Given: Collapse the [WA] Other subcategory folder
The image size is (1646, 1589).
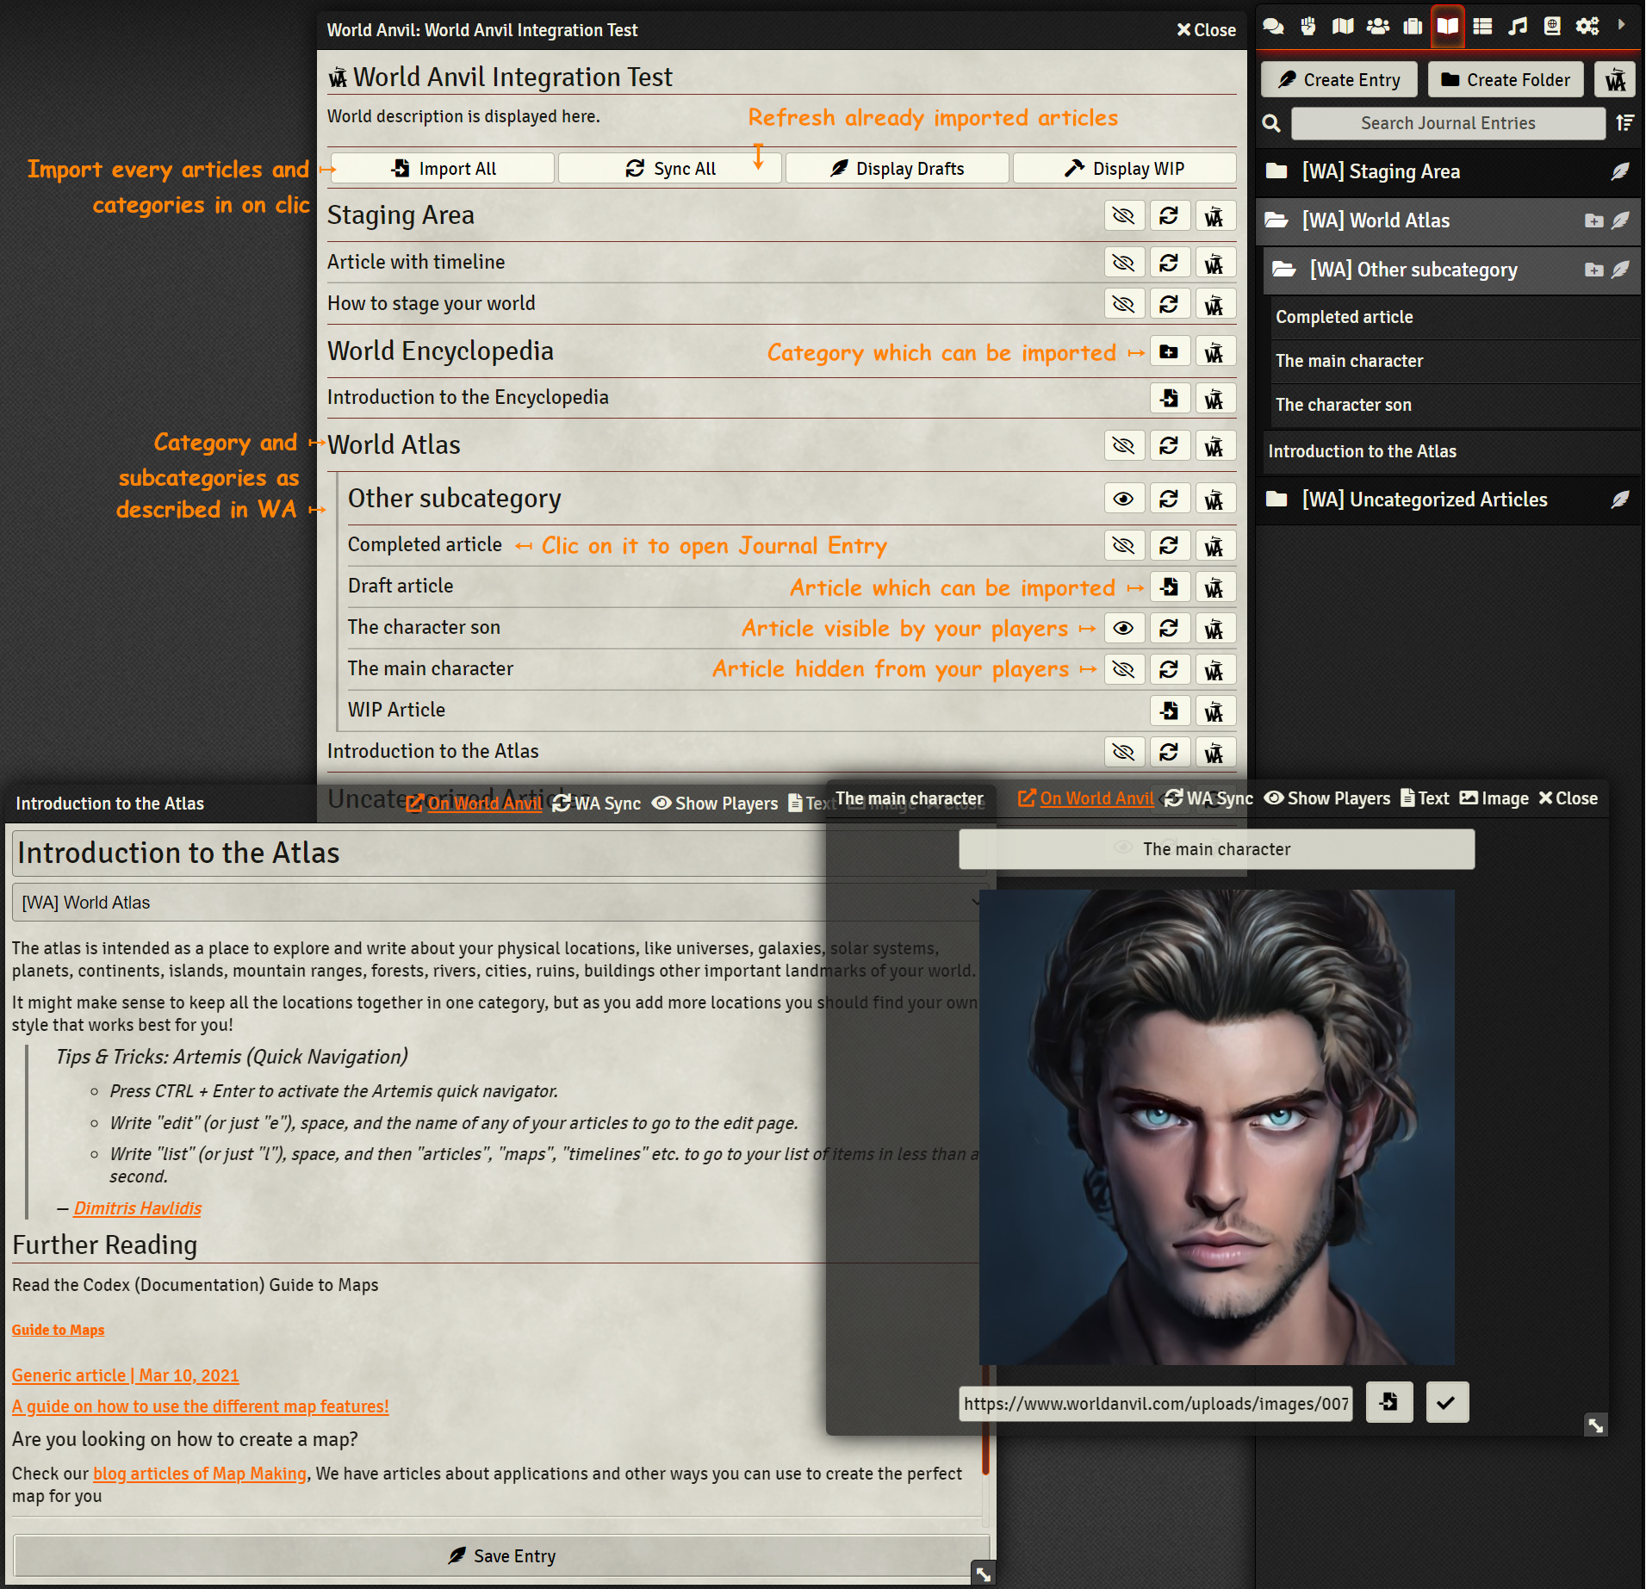Looking at the screenshot, I should [x=1413, y=270].
